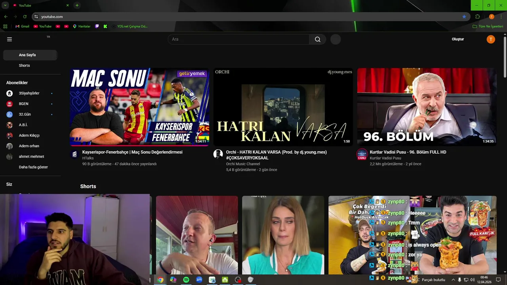Screen dimensions: 507x285
Task: Play the 96. BÖLÜM video thumbnail
Action: pos(427,107)
